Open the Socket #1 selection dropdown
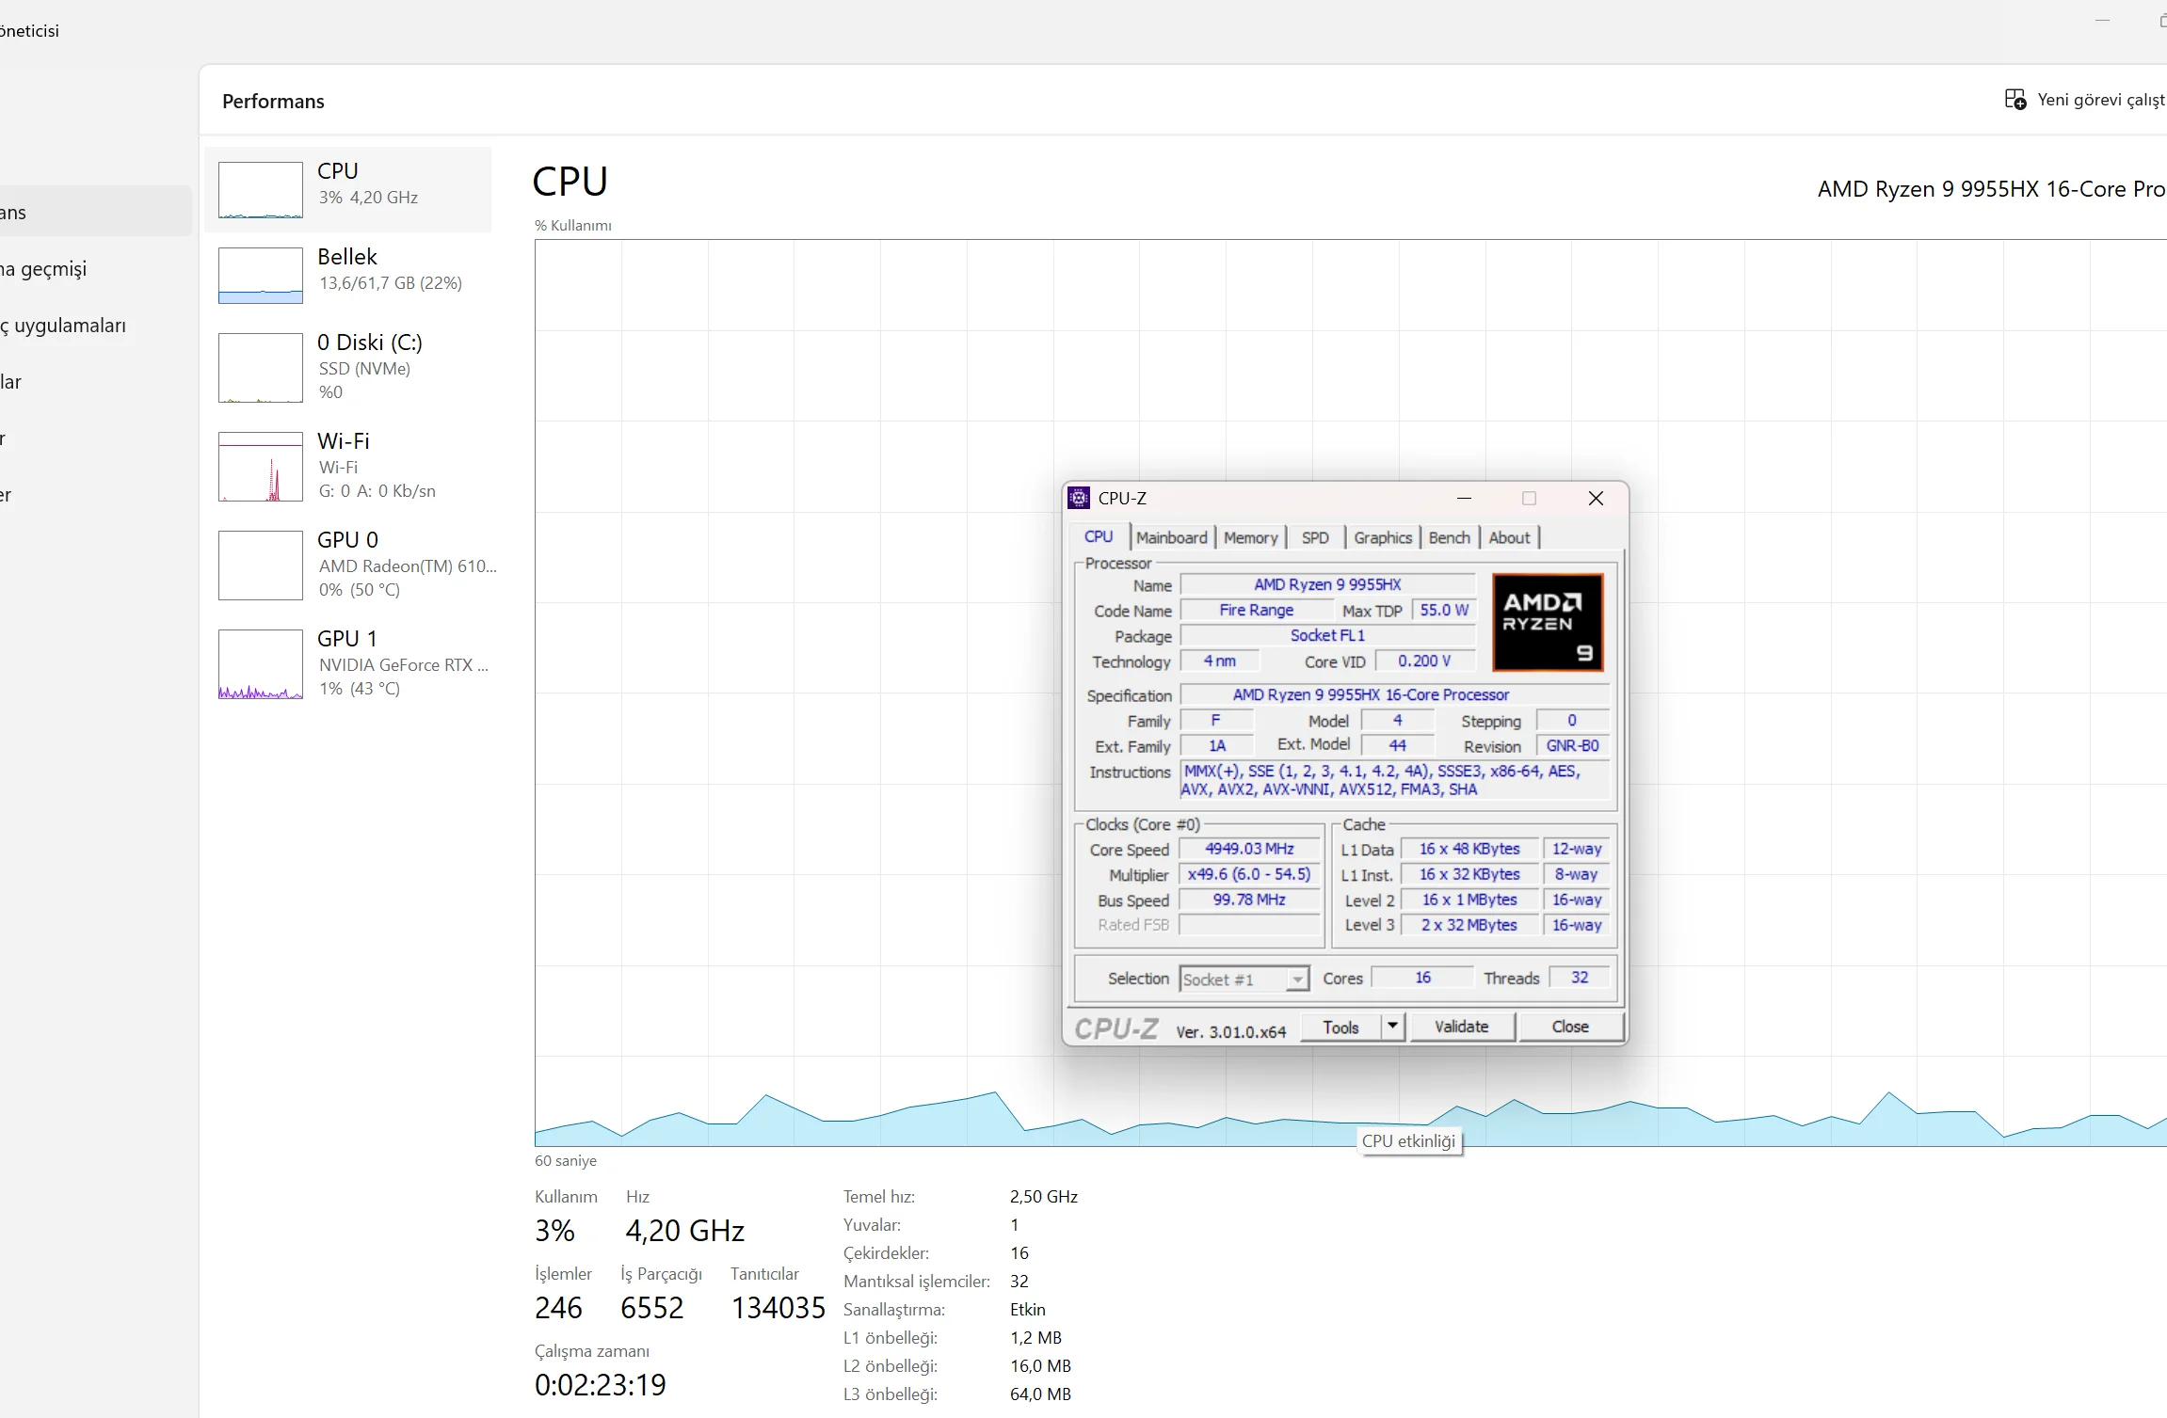The width and height of the screenshot is (2167, 1418). (1244, 979)
